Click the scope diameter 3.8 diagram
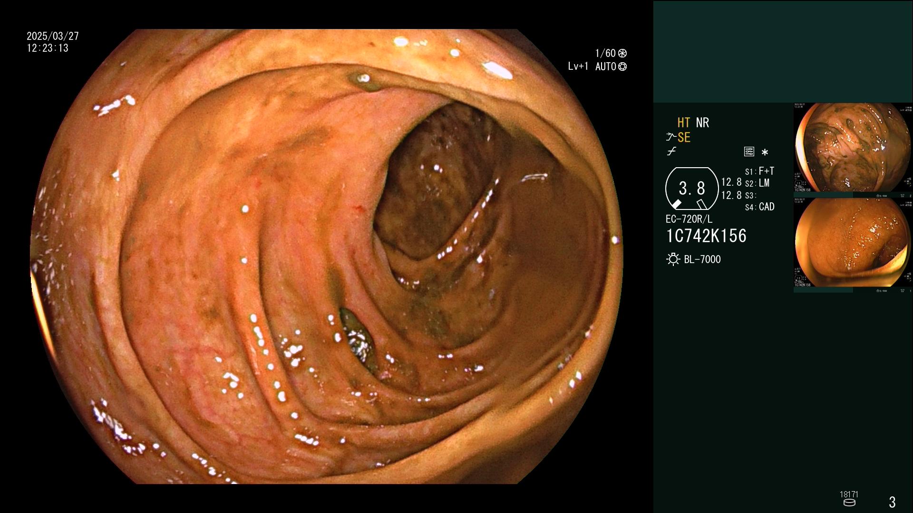The width and height of the screenshot is (913, 513). pyautogui.click(x=692, y=189)
